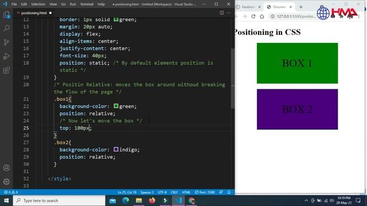Open the Search view in activity bar
Image resolution: width=367 pixels, height=206 pixels.
6,28
